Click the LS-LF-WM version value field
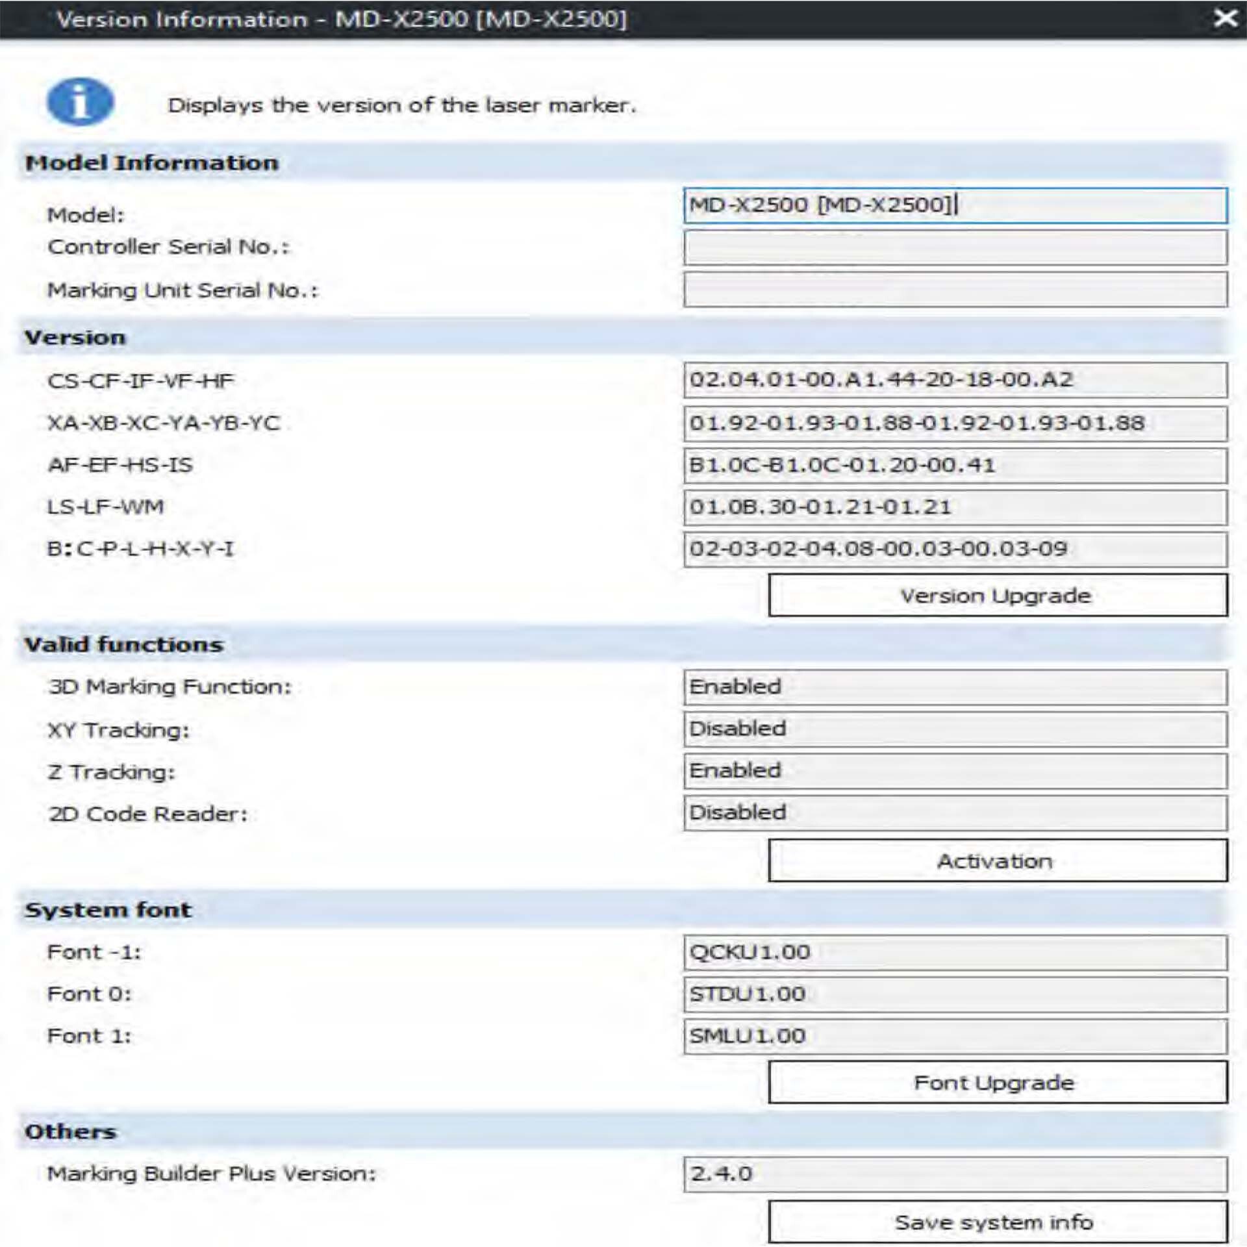Image resolution: width=1247 pixels, height=1247 pixels. [x=955, y=507]
